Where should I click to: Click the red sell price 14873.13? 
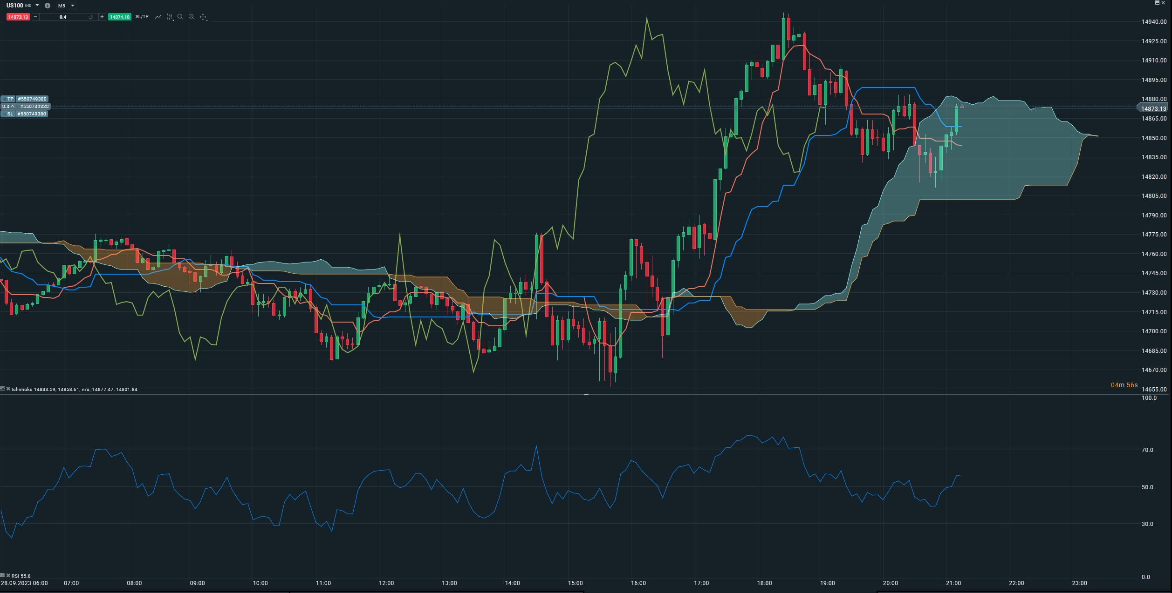[x=18, y=17]
